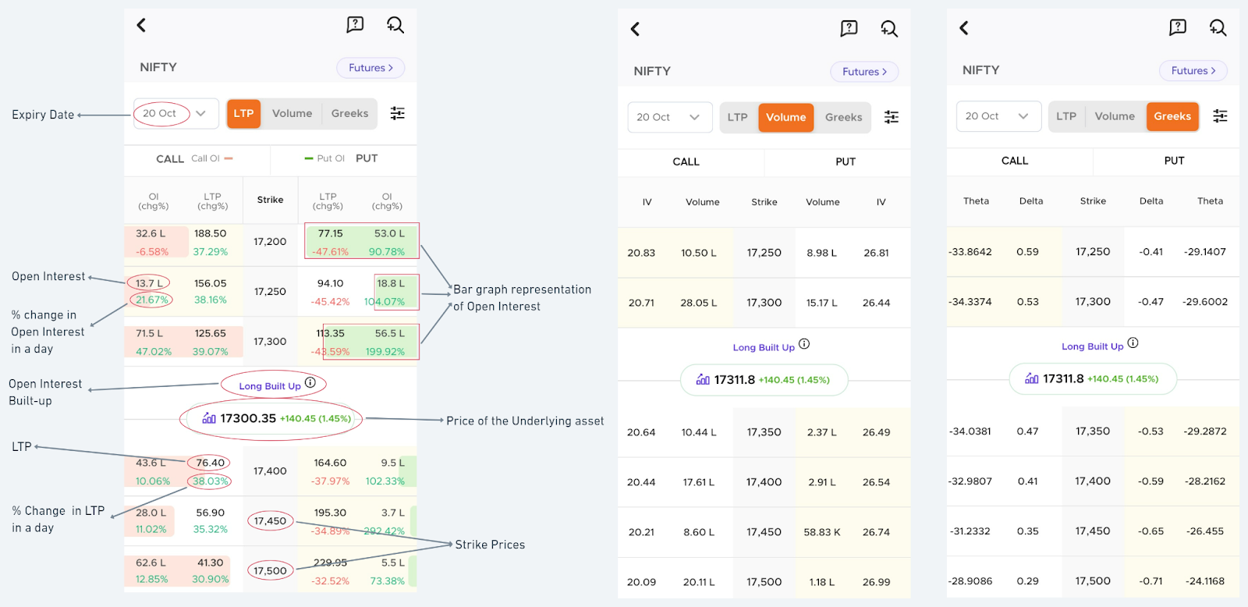1248x607 pixels.
Task: Expand 20 Oct expiry dropdown in middle panel
Action: 669,117
